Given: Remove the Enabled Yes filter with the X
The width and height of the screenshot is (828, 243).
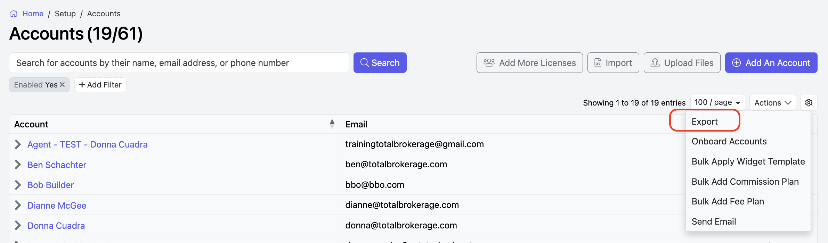Looking at the screenshot, I should [x=62, y=85].
